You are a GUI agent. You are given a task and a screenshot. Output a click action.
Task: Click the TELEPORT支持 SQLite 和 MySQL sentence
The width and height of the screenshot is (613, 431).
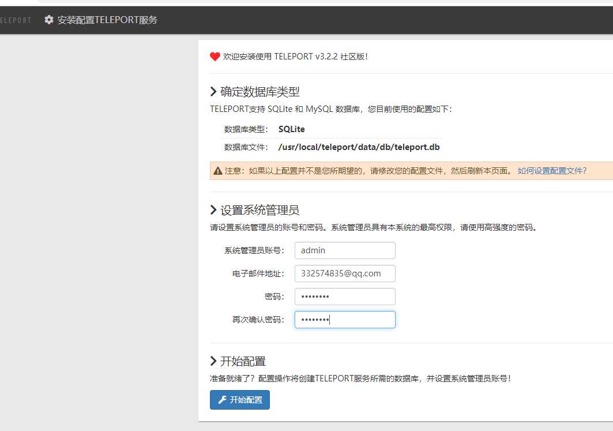(331, 109)
